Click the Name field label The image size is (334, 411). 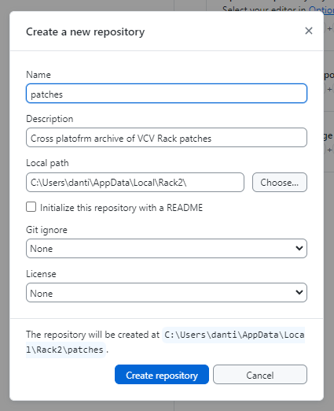(39, 75)
